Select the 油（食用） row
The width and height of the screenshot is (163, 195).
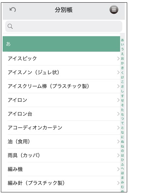tap(61, 142)
